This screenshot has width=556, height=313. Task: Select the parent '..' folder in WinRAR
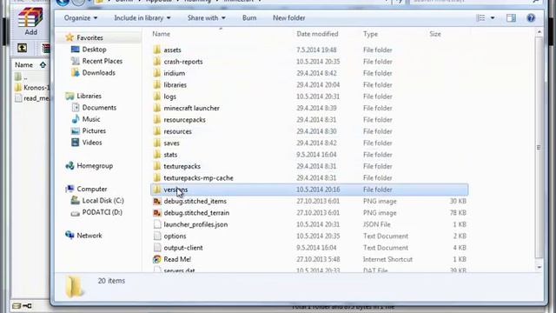[21, 77]
